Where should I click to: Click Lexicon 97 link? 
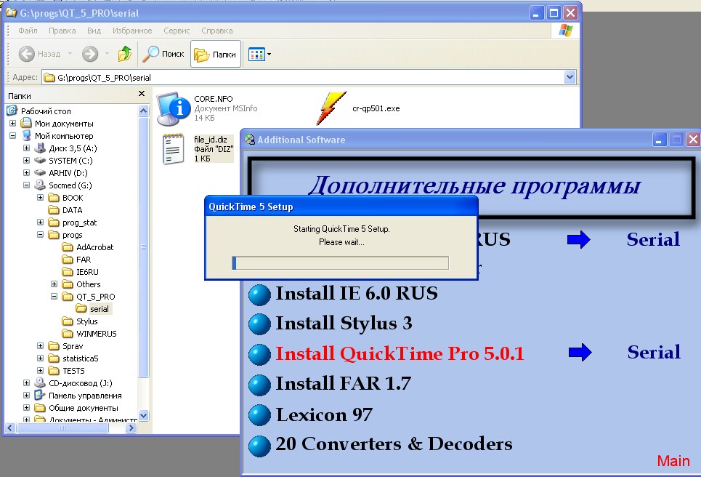(324, 414)
